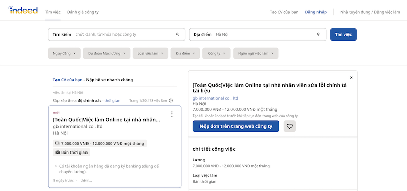Image resolution: width=407 pixels, height=191 pixels.
Task: Click the search magnifier icon in keyword field
Action: click(x=177, y=34)
